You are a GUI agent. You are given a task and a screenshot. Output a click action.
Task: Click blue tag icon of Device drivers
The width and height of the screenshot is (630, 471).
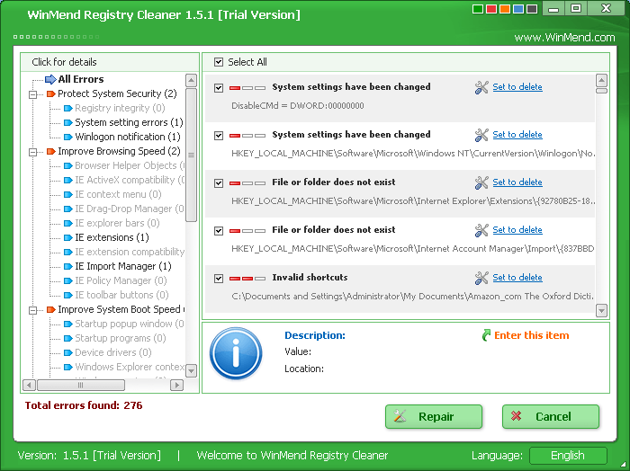[x=67, y=353]
